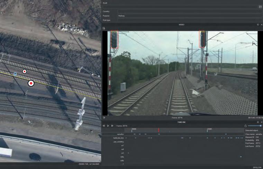Click the left detected semaphore red box
263x169 pixels.
click(x=114, y=39)
